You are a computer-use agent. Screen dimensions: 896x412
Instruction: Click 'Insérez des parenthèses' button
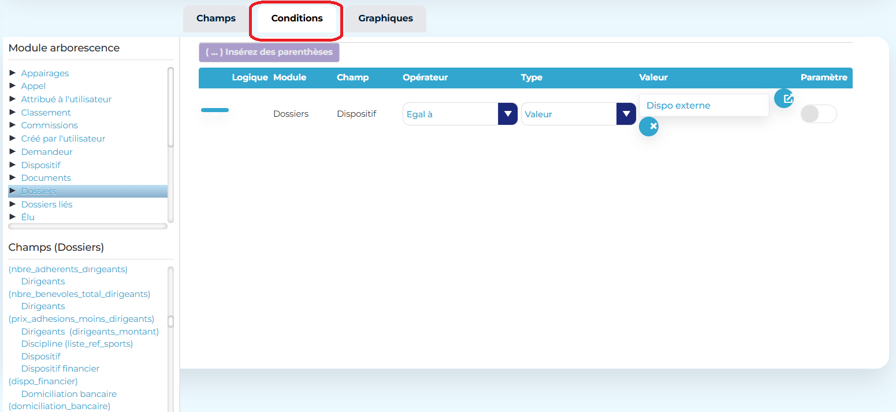[269, 52]
